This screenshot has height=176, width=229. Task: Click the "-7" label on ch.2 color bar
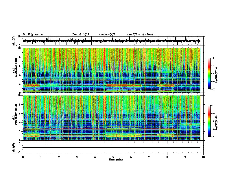coord(213,137)
